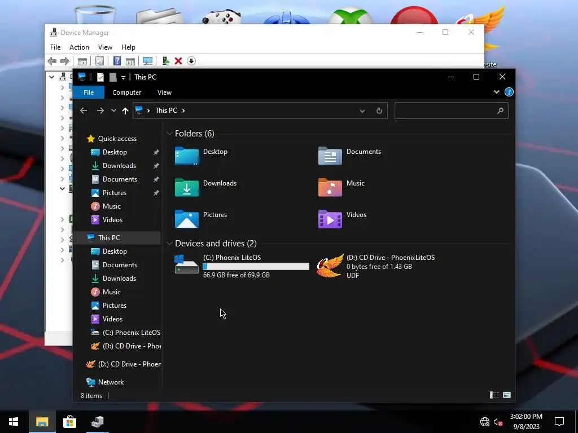Screen dimensions: 578x433
Task: Click Scan for hardware changes monitor icon
Action: 148,61
